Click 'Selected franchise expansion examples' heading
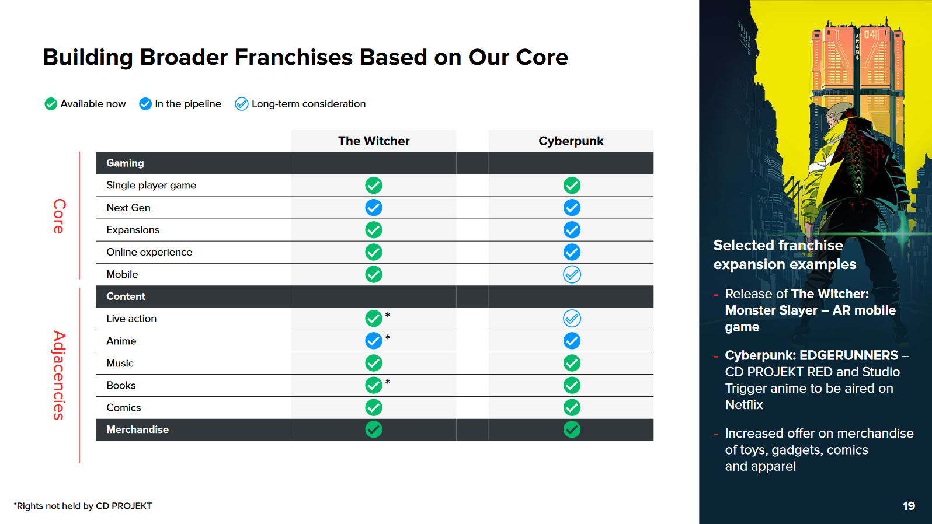 click(x=785, y=255)
